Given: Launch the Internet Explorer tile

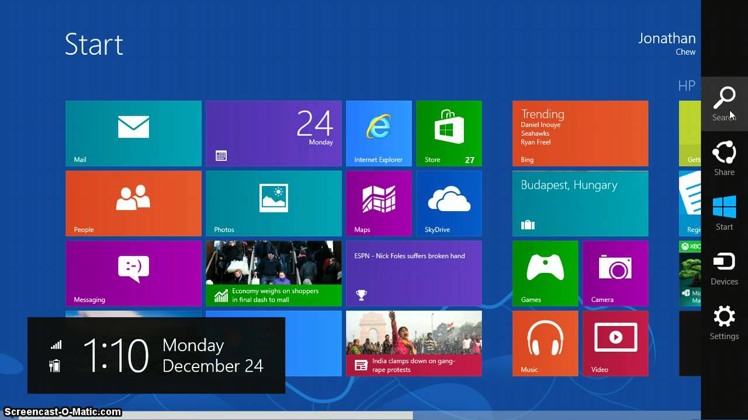Looking at the screenshot, I should pyautogui.click(x=379, y=134).
